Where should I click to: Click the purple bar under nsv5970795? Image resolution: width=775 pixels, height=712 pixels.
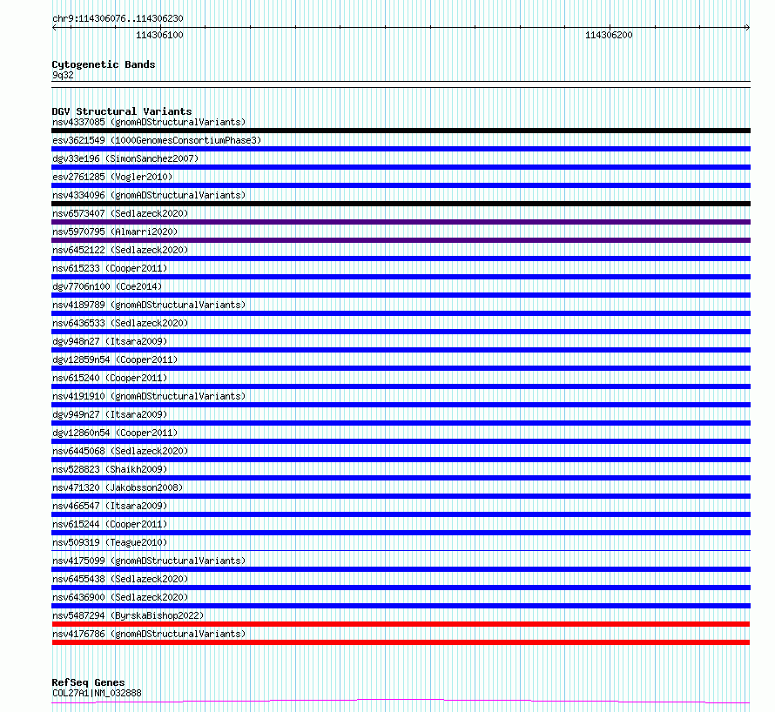401,240
